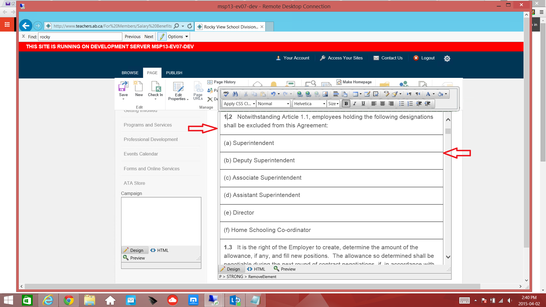The width and height of the screenshot is (546, 307).
Task: Open the background color paint bucket
Action: tap(440, 94)
